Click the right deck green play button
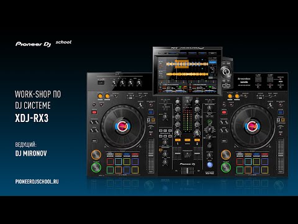 coord(226,167)
